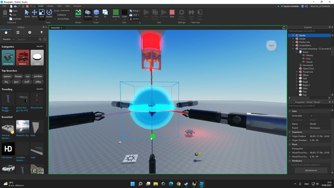Open the Color picker swatch
Image resolution: width=334 pixels, height=188 pixels.
[x=124, y=14]
